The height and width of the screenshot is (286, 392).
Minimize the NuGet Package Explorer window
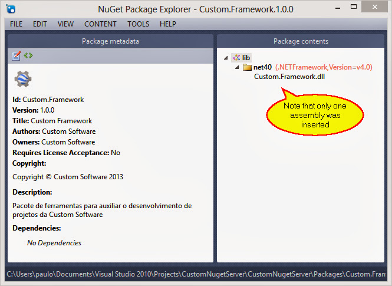click(x=338, y=7)
